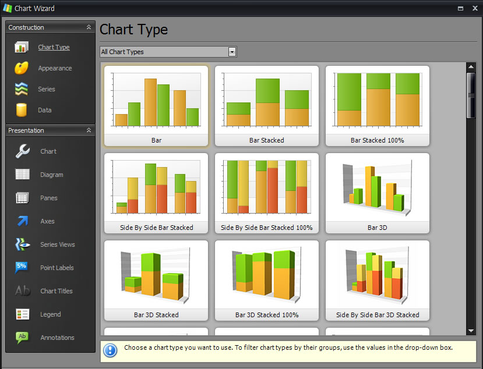Click the Series wavy lines icon
Viewport: 483px width, 369px height.
click(x=21, y=89)
